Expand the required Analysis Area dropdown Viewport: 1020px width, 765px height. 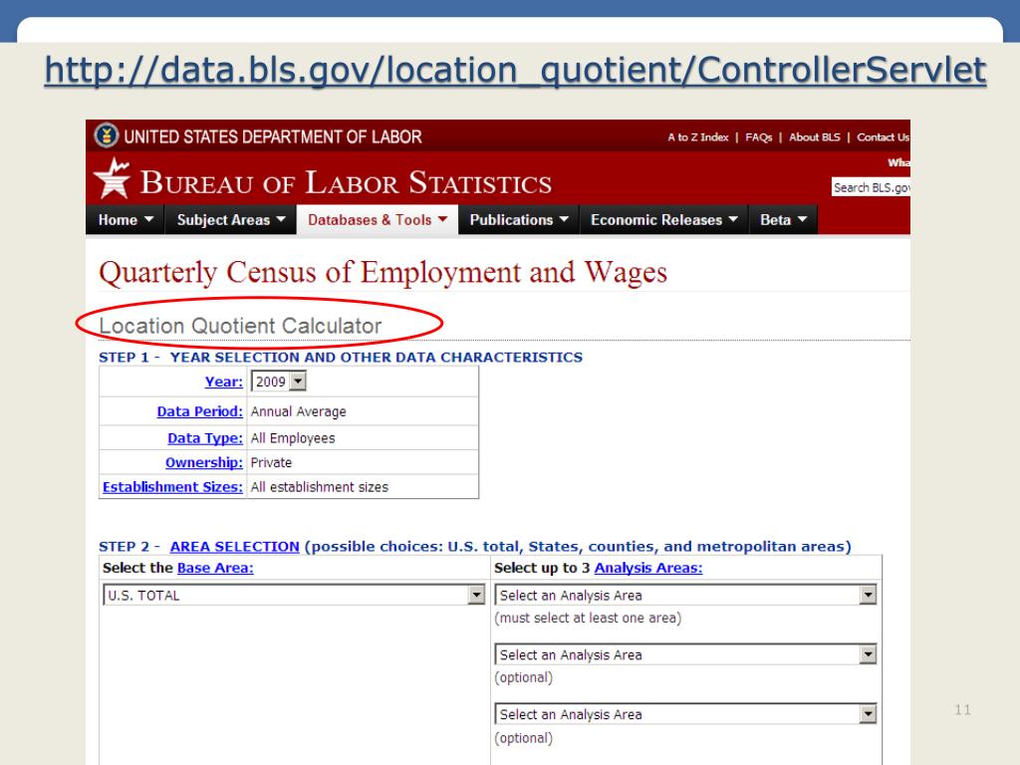point(685,595)
